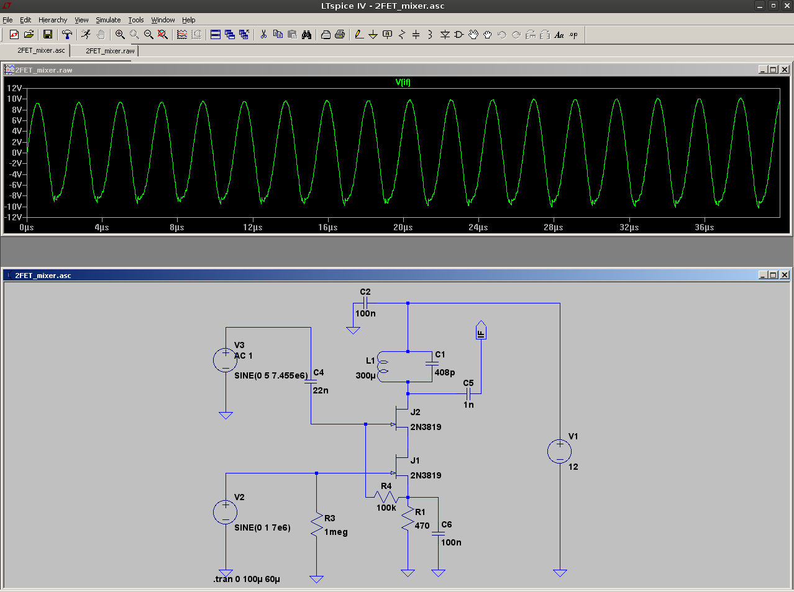Switch to the 2FET_mixer.raw tab

point(109,51)
